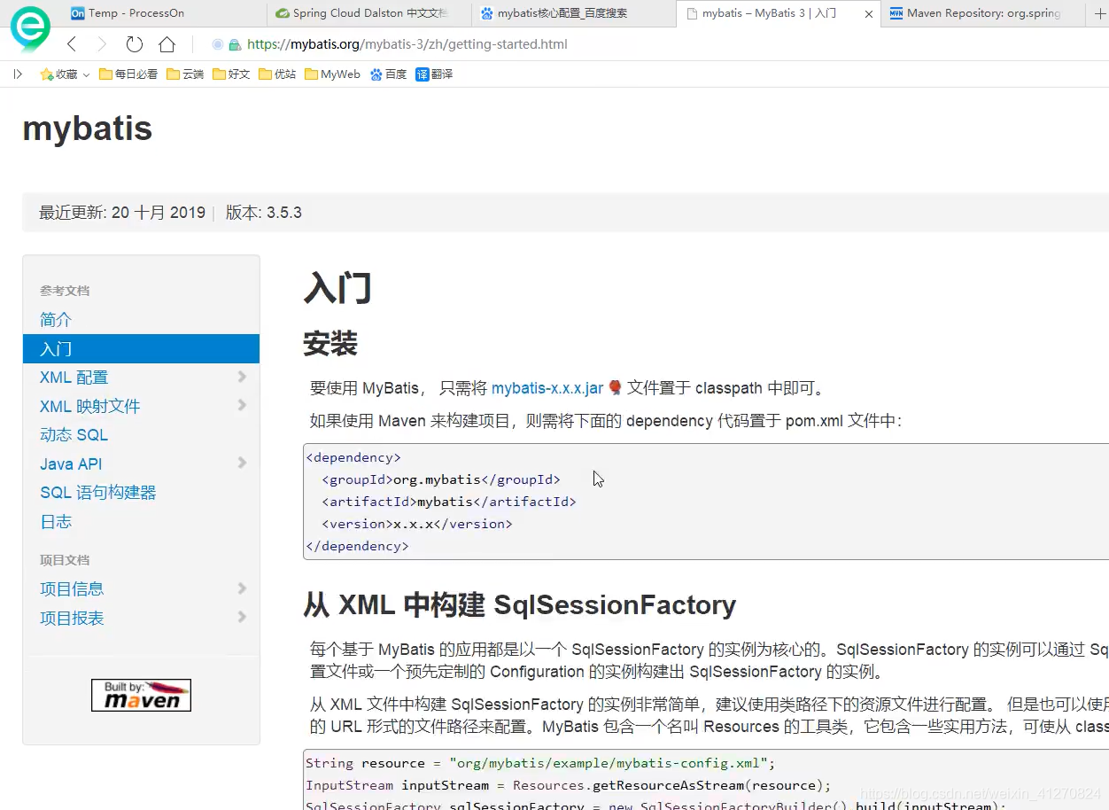
Task: Open the MyWeb bookmark folder
Action: pyautogui.click(x=332, y=74)
